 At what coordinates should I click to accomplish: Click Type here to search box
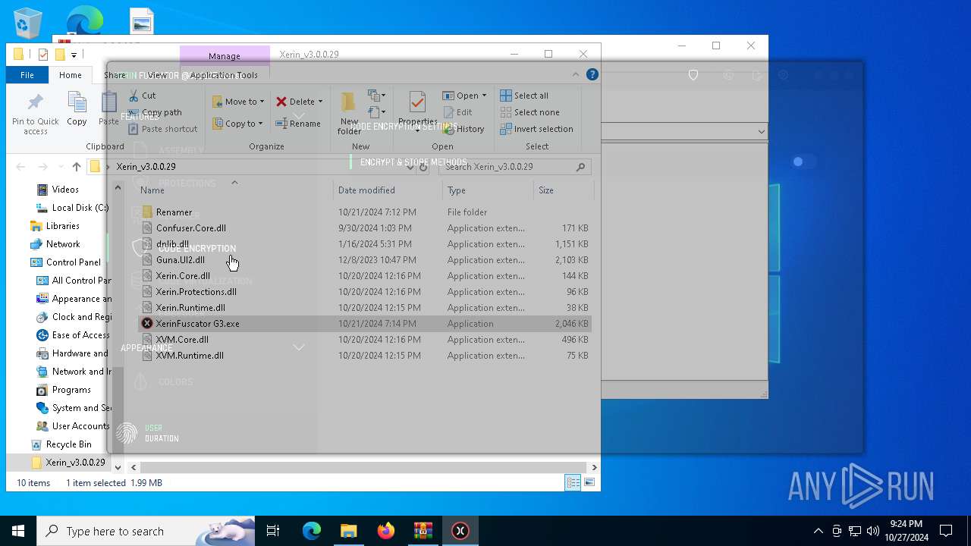click(146, 531)
